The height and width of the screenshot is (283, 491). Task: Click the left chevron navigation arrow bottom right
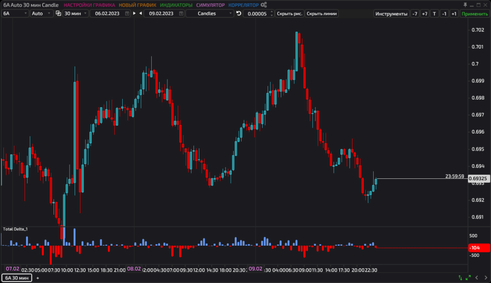(x=477, y=278)
